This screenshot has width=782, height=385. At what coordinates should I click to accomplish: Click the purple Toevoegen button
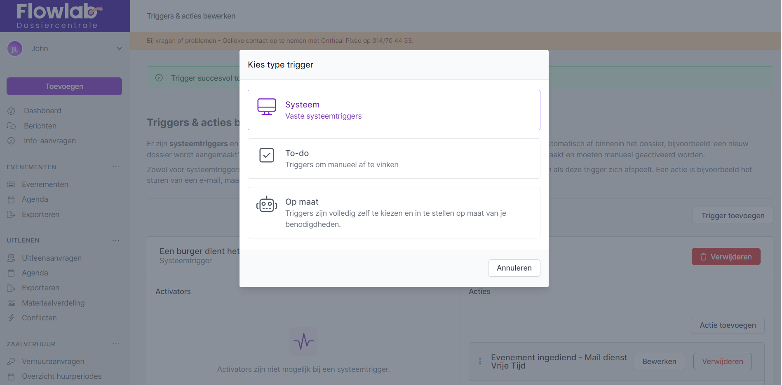64,86
